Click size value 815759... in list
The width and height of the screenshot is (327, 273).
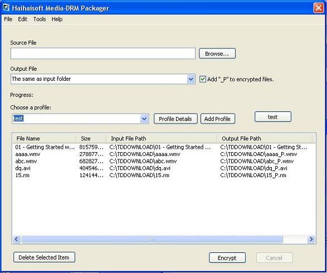click(91, 147)
